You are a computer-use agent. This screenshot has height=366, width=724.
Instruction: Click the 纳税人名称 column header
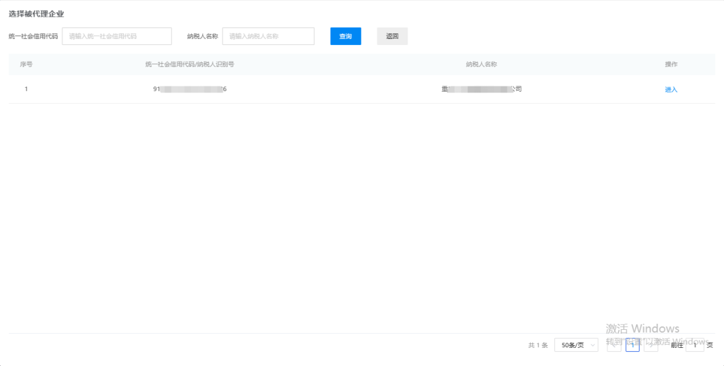[481, 64]
